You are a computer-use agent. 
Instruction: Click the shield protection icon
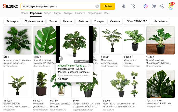(x=162, y=6)
